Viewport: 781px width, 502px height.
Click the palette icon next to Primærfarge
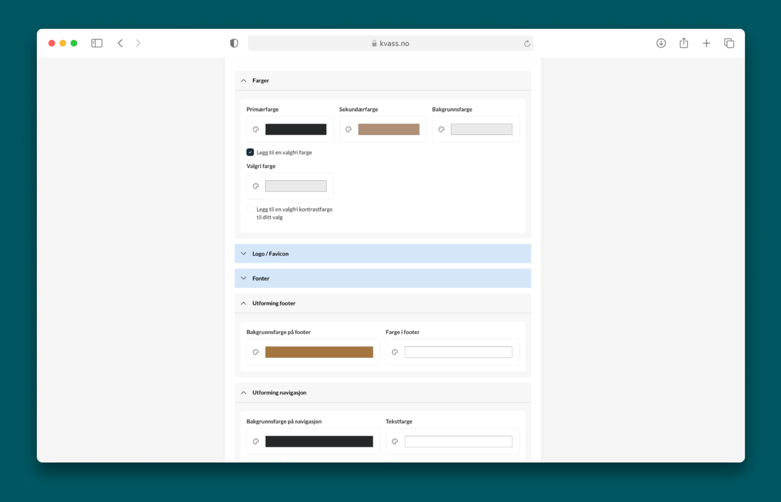point(256,130)
